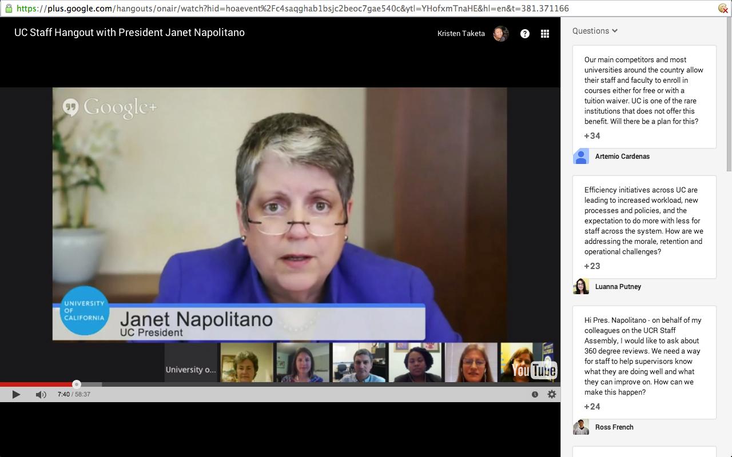This screenshot has height=457, width=732.
Task: Open Luanna Putney's profile
Action: 618,287
